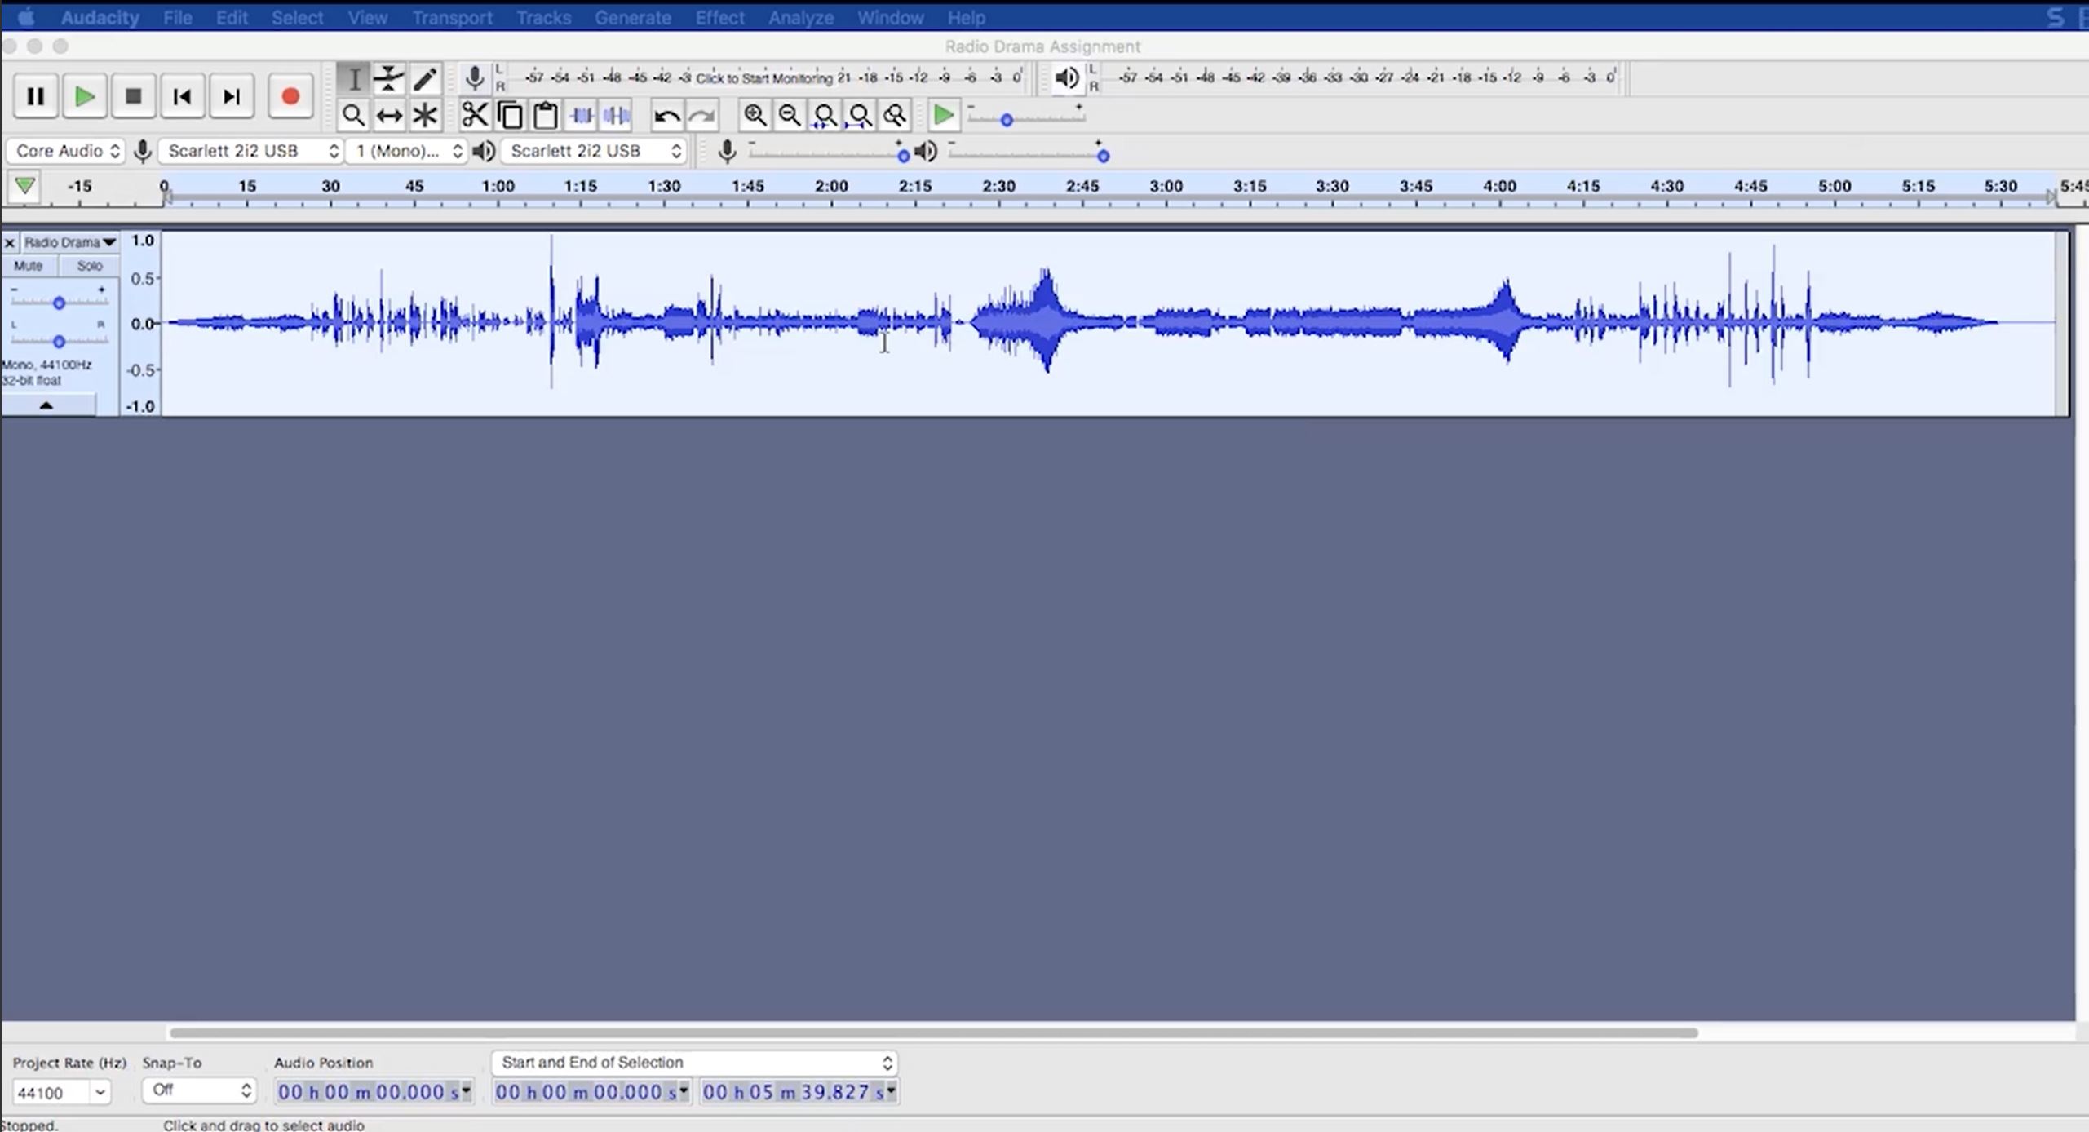
Task: Zoom in with the magnifier plus icon
Action: point(755,116)
